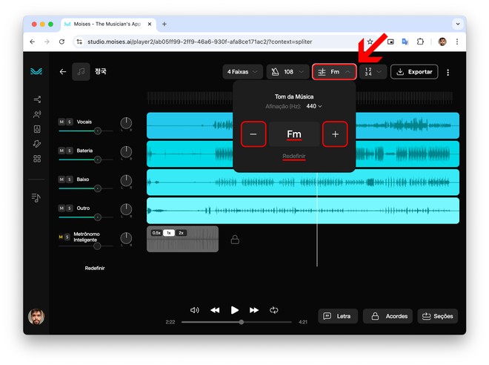The height and width of the screenshot is (365, 489).
Task: Open the three-dot more options menu
Action: coord(448,72)
